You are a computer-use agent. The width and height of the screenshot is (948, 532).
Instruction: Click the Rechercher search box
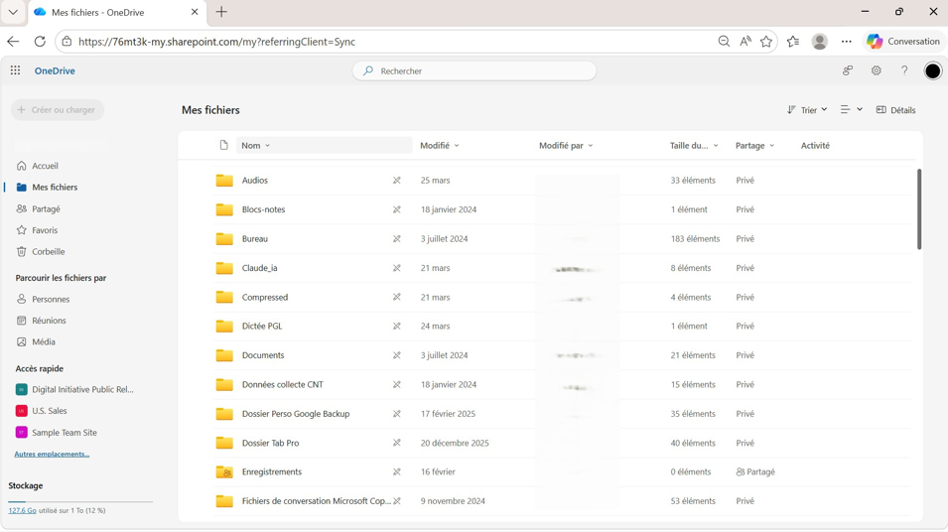474,70
